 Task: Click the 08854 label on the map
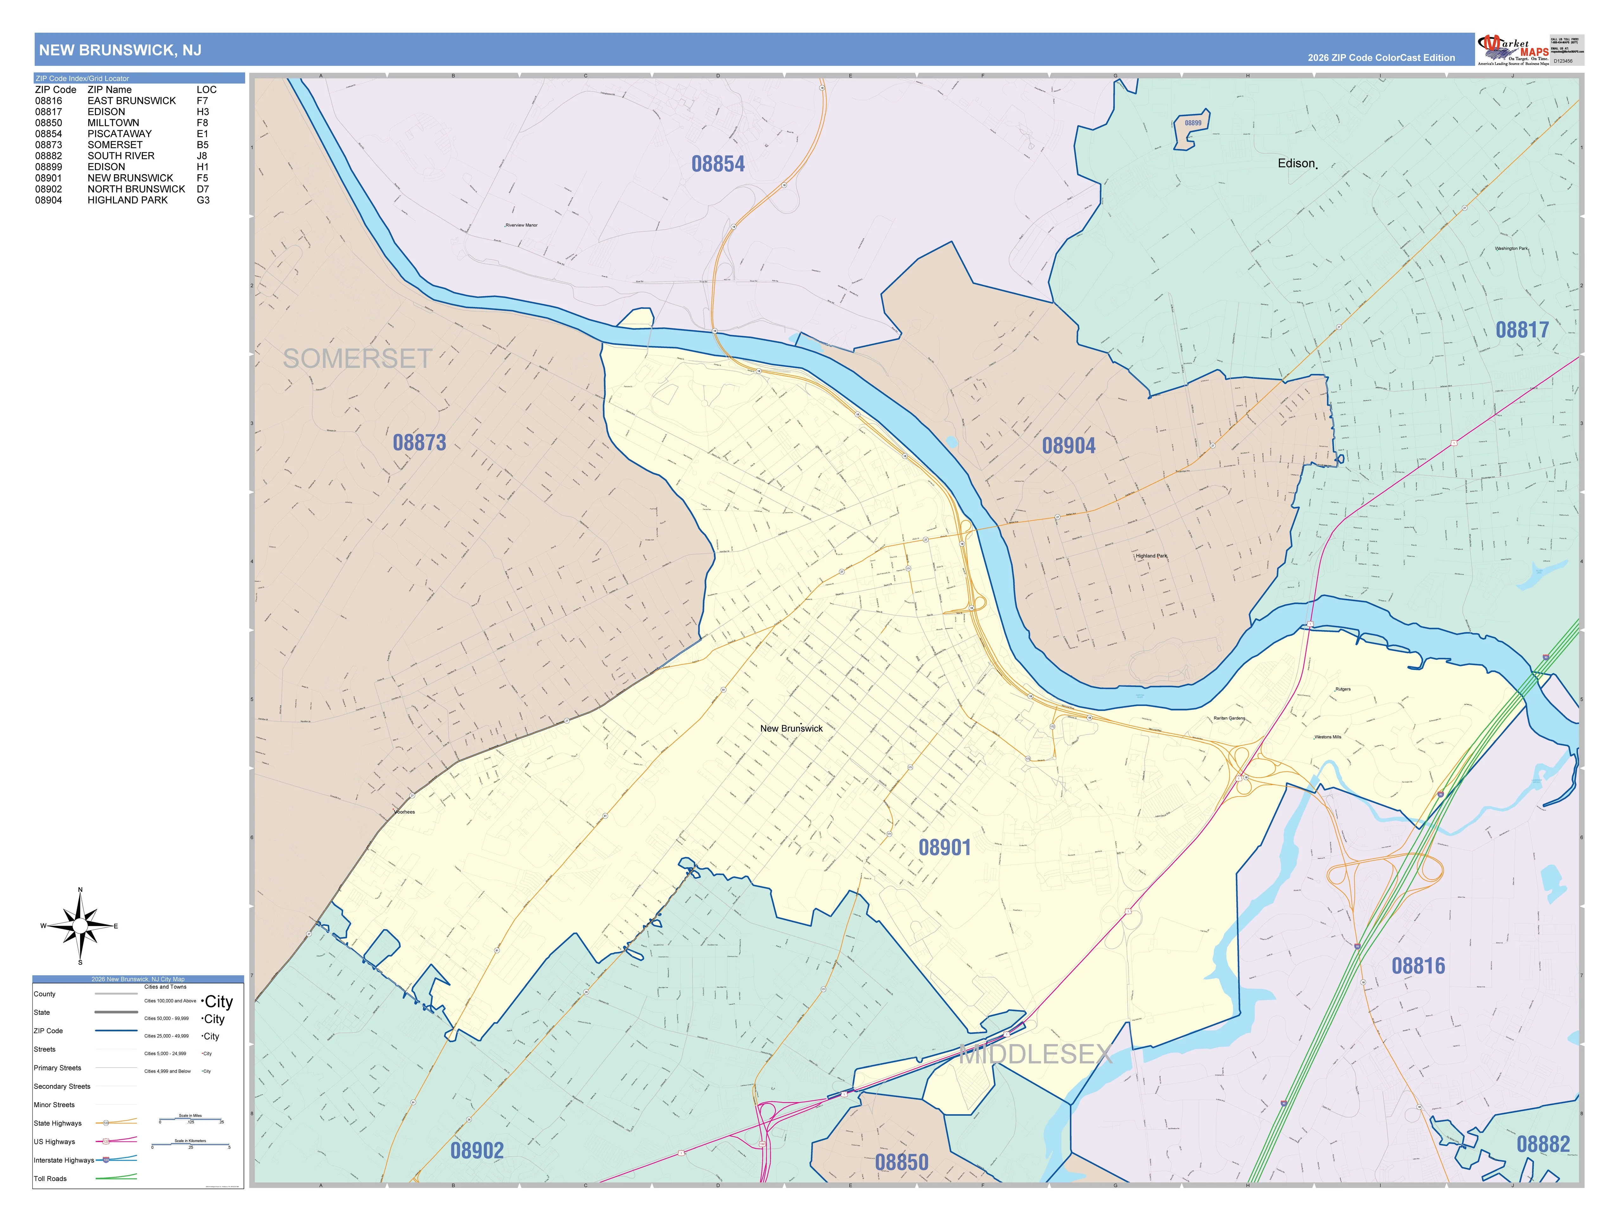pos(718,164)
